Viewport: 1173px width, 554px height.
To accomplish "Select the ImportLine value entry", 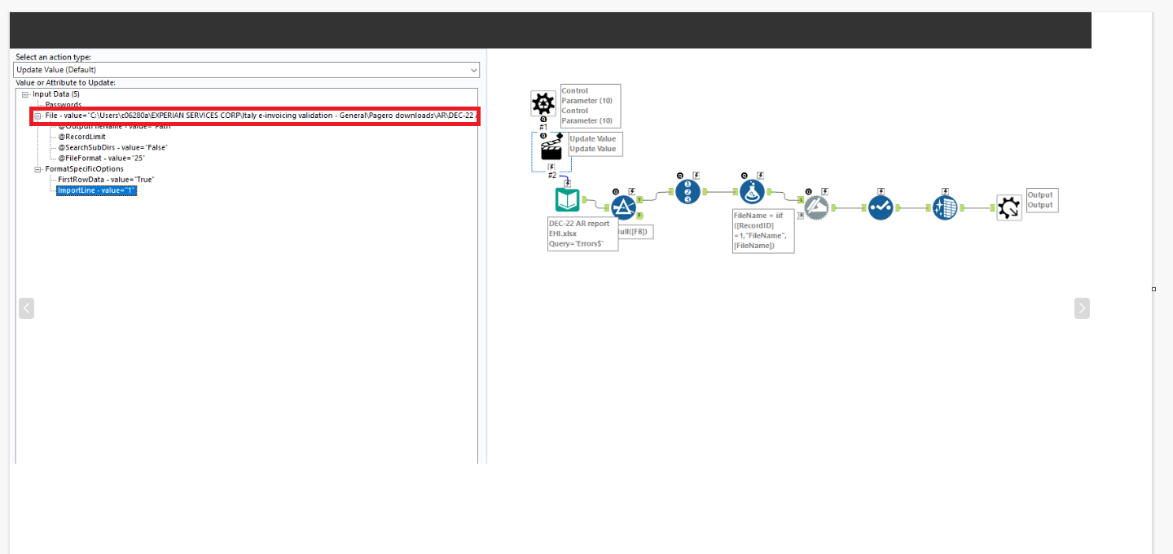I will 95,190.
